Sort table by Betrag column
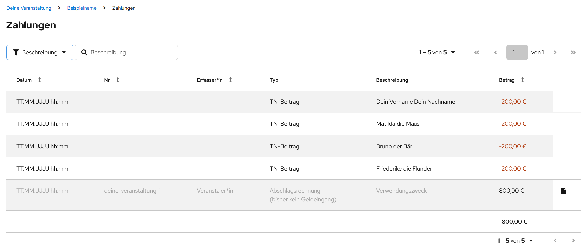 click(522, 80)
